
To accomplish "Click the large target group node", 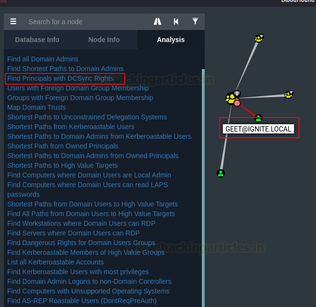I will coord(232,99).
